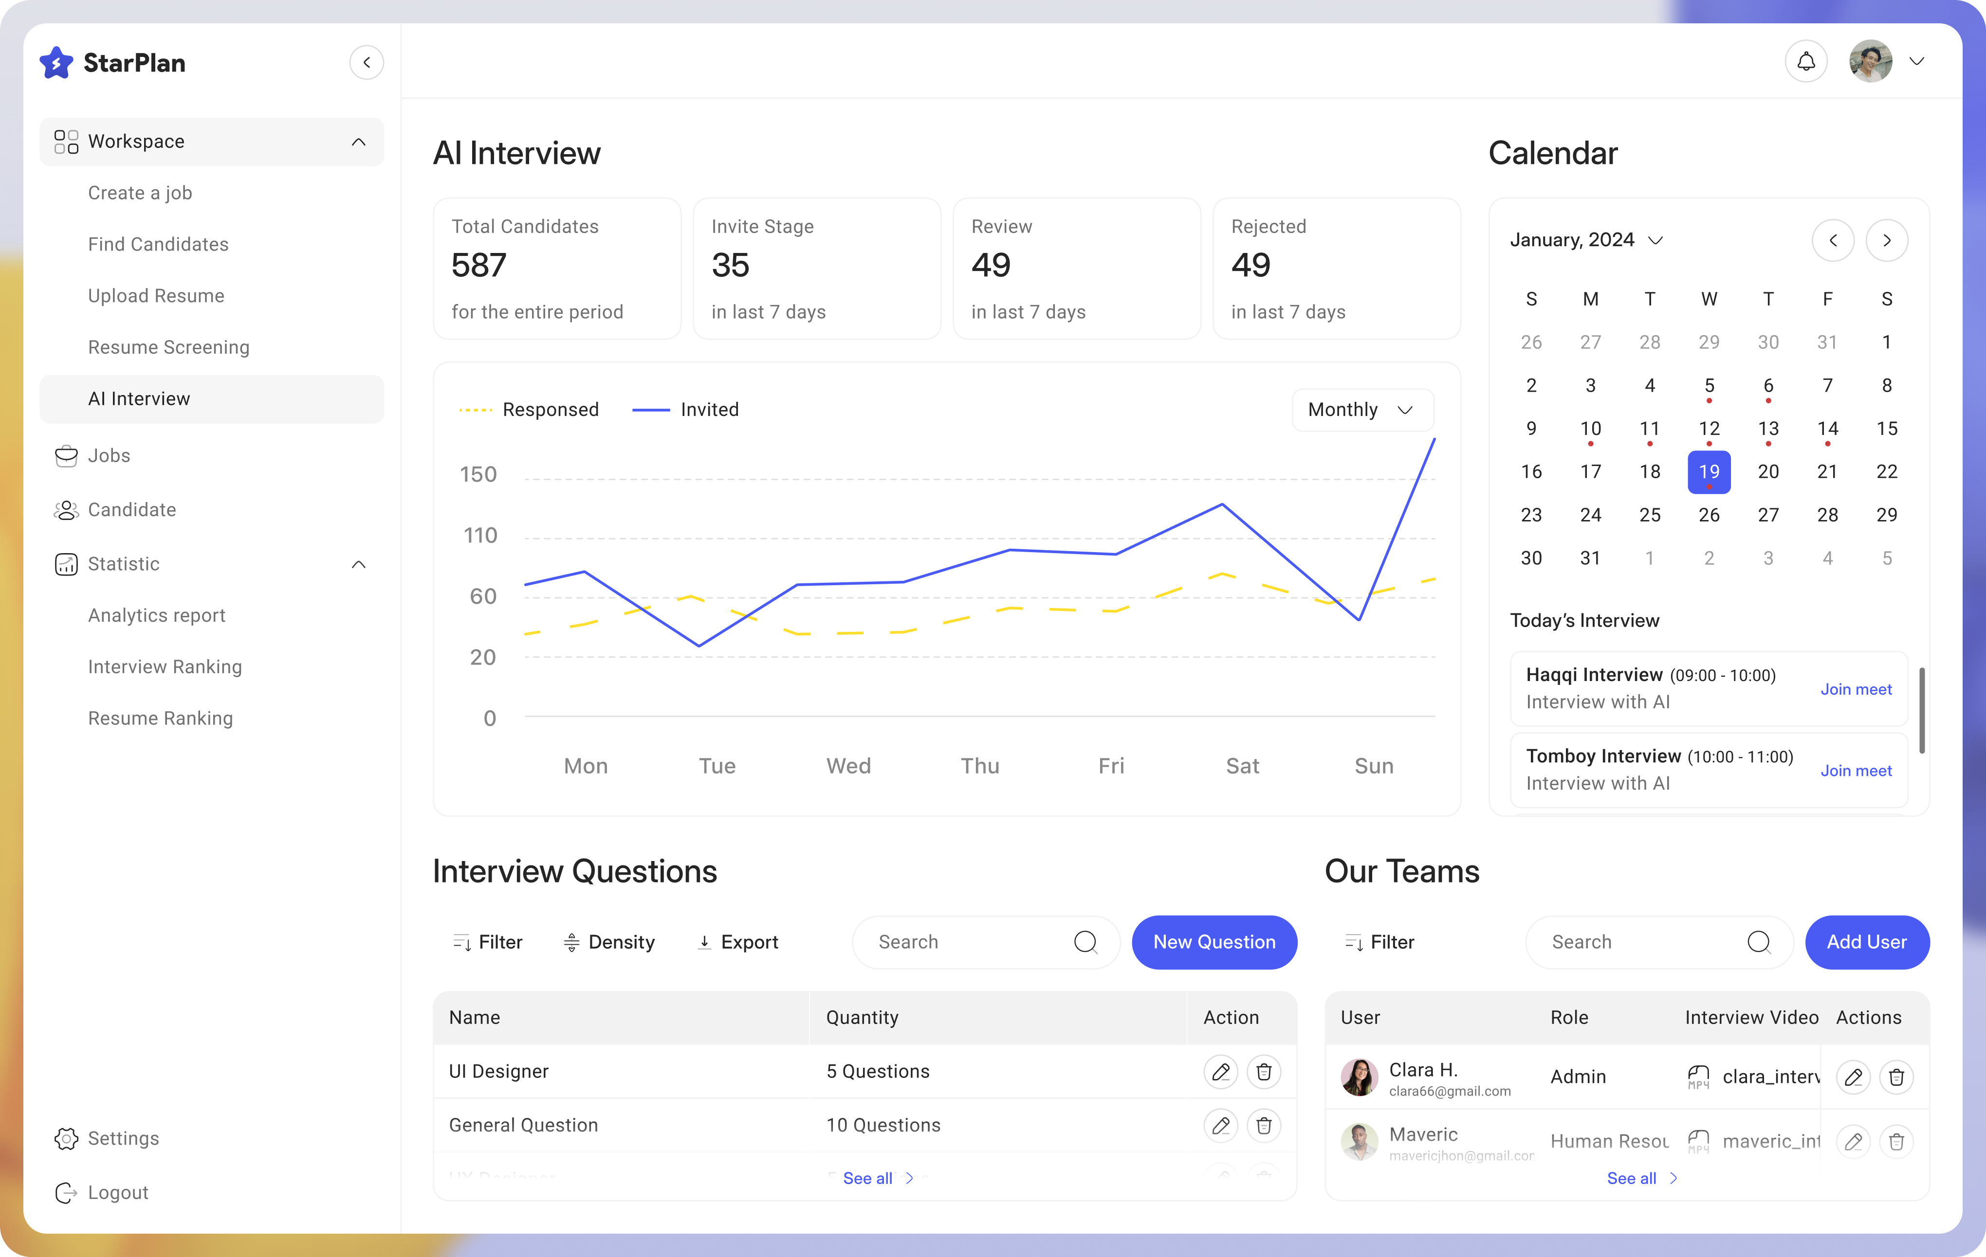The height and width of the screenshot is (1257, 1986).
Task: Collapse the Workspace section chevron
Action: pos(358,142)
